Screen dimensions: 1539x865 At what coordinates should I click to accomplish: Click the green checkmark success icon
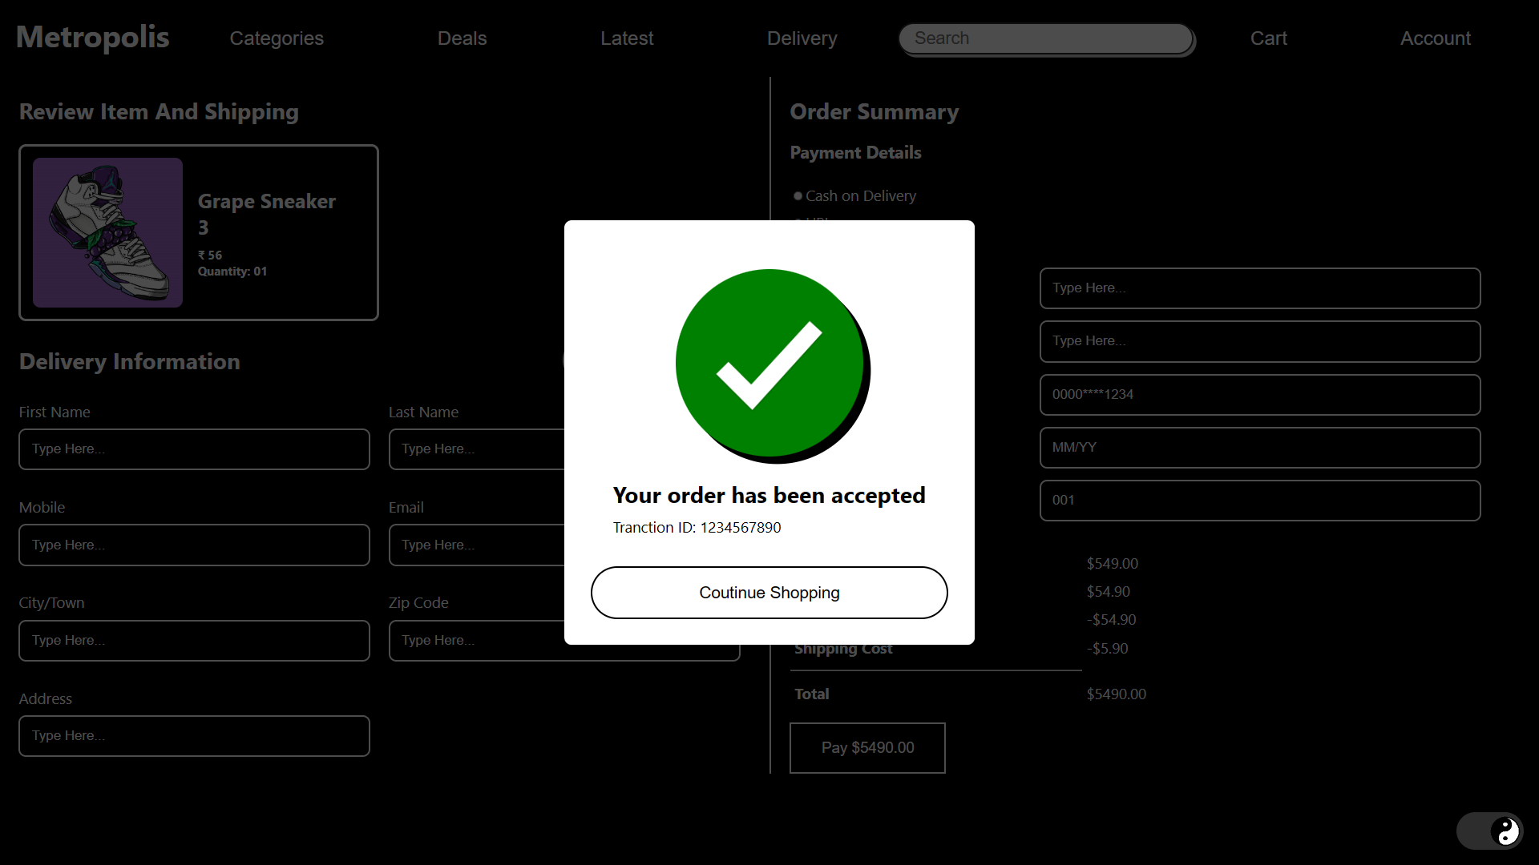[x=769, y=363]
